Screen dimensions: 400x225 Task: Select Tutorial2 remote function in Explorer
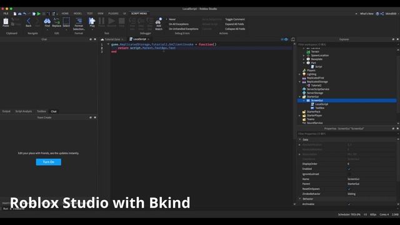point(316,86)
